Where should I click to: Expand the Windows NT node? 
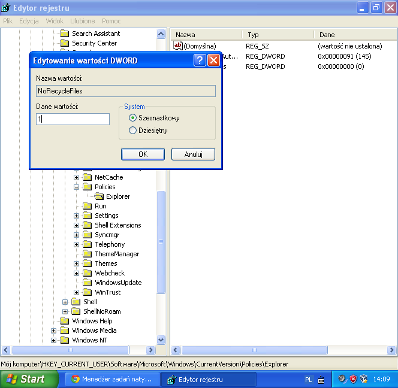53,340
